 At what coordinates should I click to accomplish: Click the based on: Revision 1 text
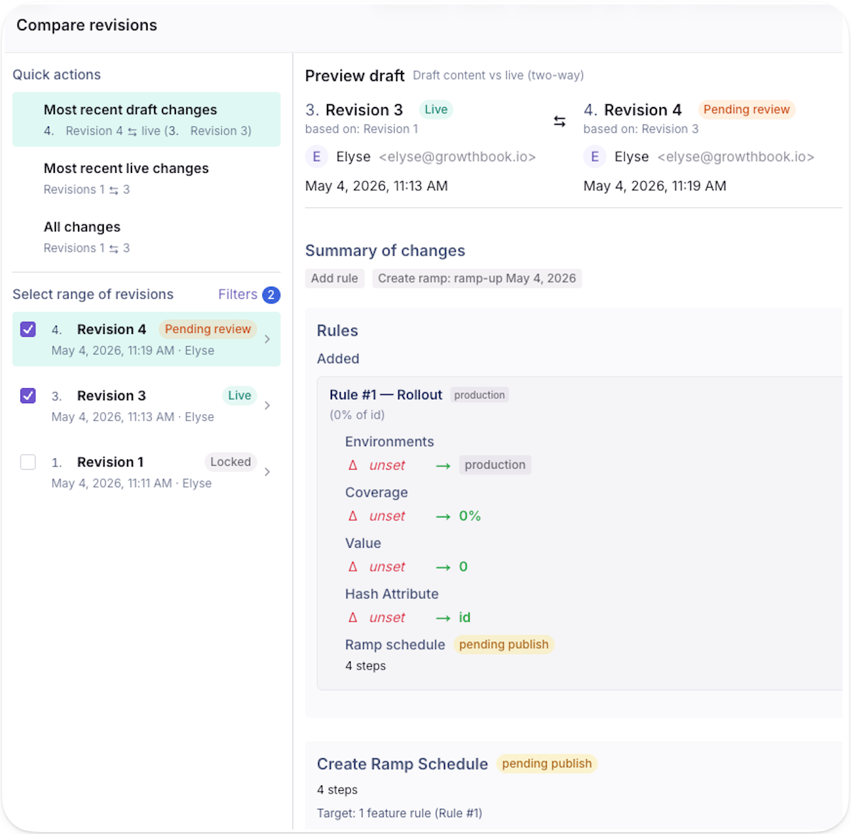[362, 129]
